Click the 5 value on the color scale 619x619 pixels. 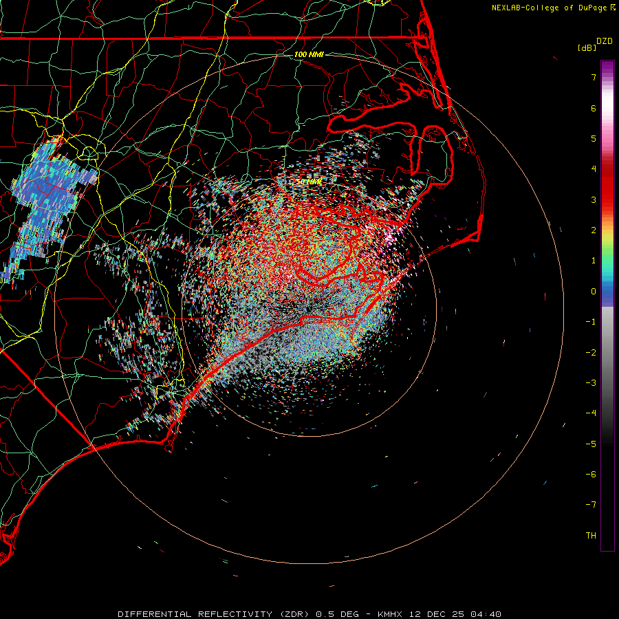tap(594, 138)
